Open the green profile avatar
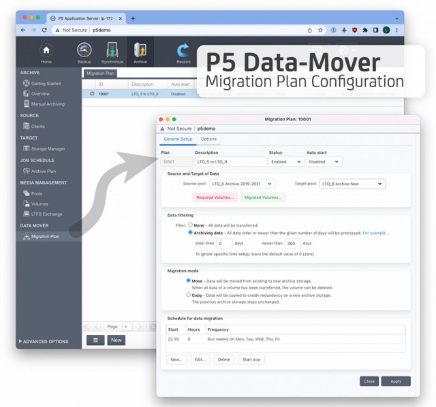 (x=386, y=30)
